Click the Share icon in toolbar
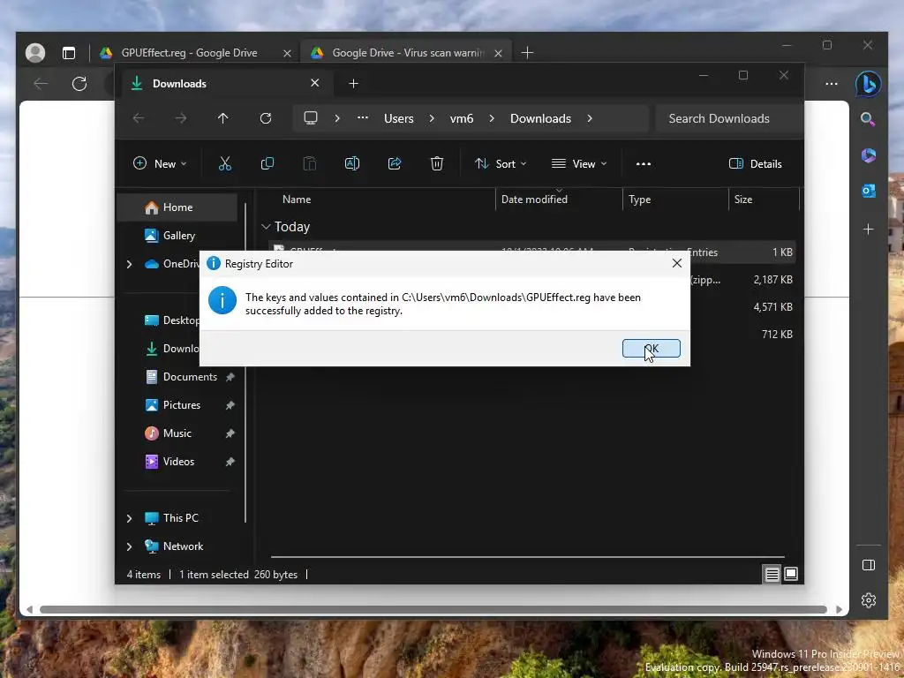Viewport: 904px width, 678px height. coord(395,163)
